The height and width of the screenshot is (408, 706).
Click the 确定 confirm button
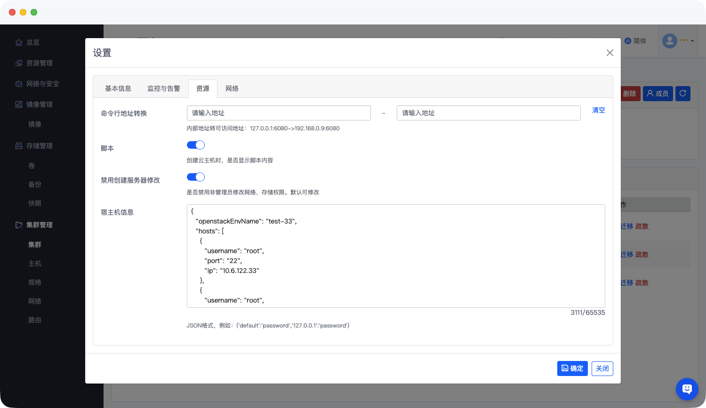[x=572, y=368]
